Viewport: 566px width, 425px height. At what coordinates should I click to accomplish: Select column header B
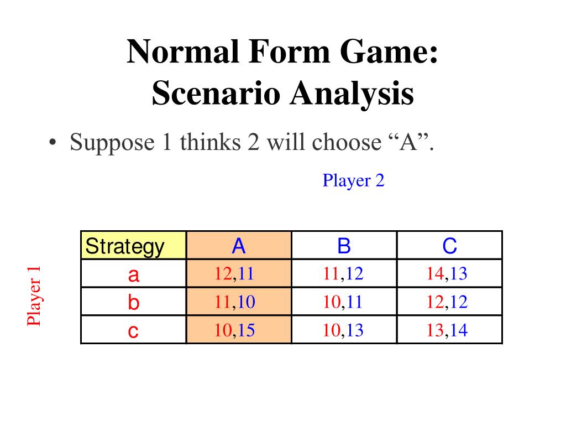click(x=344, y=245)
